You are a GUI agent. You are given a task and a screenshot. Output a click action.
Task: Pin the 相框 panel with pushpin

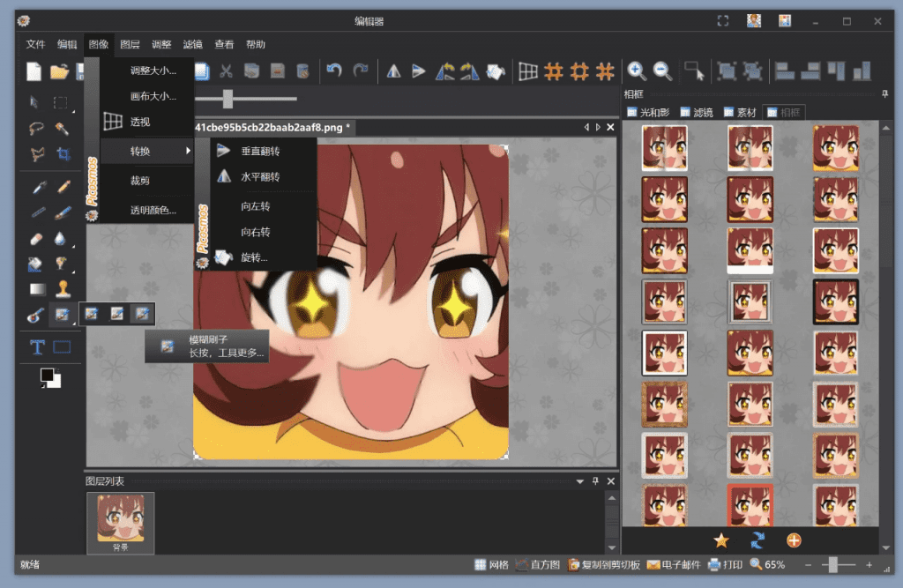884,93
